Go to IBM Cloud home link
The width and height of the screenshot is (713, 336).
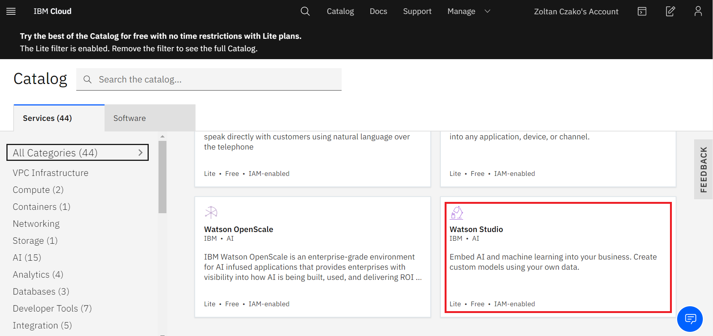click(52, 11)
